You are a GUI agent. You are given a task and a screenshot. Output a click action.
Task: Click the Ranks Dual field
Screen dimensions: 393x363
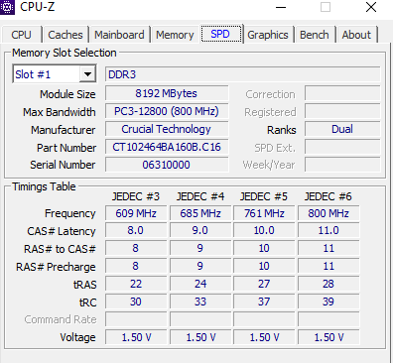point(342,129)
